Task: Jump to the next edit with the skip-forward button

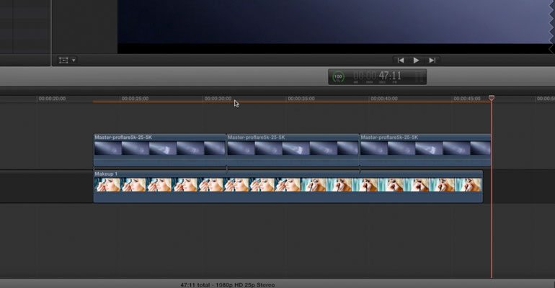Action: (432, 60)
